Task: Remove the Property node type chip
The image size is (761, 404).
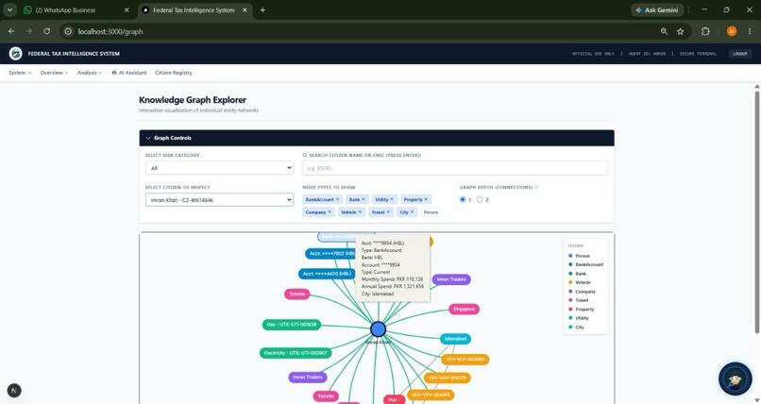Action: (426, 199)
